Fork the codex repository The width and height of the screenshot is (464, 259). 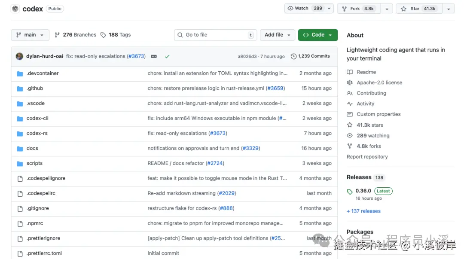click(359, 9)
